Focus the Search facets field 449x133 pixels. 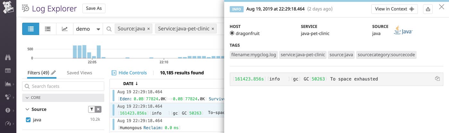tap(63, 86)
